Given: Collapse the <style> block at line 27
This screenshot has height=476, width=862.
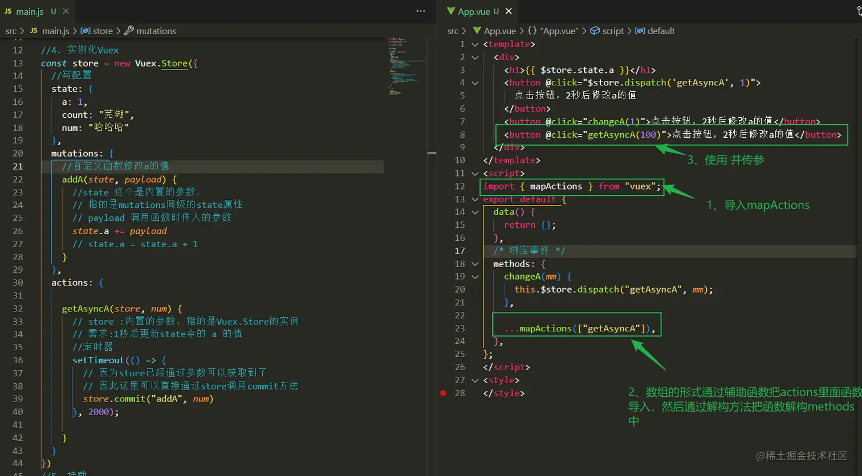Looking at the screenshot, I should click(x=475, y=380).
